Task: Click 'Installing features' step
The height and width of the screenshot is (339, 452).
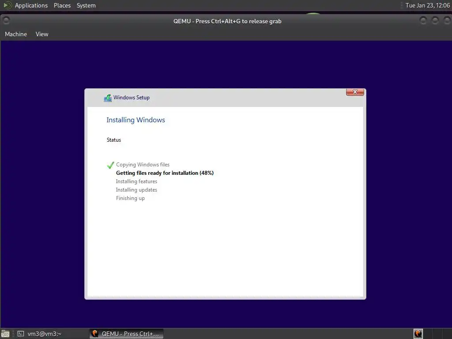Action: [x=137, y=181]
